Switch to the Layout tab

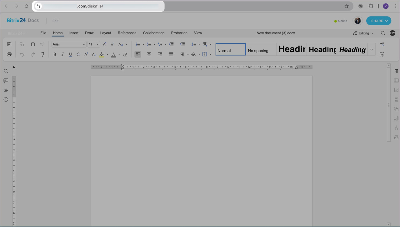tap(106, 33)
